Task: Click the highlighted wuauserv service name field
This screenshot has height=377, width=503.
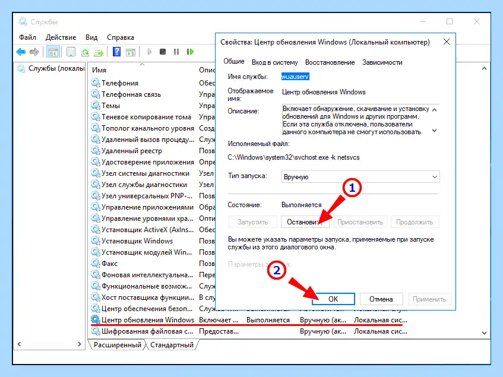Action: coord(295,77)
